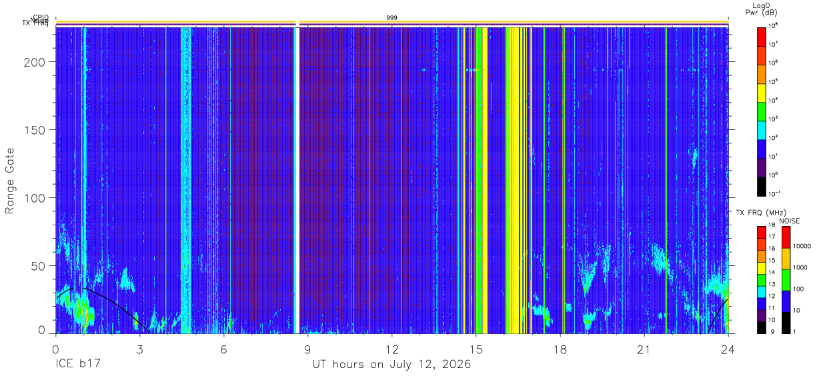
Task: Select the purple segment of TX FRQ colorbar
Action: [761, 315]
